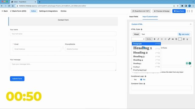The image size is (195, 109).
Task: Click the Save Form button
Action: coord(179,11)
